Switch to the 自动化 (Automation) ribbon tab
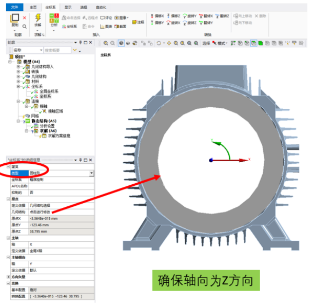 click(x=101, y=7)
